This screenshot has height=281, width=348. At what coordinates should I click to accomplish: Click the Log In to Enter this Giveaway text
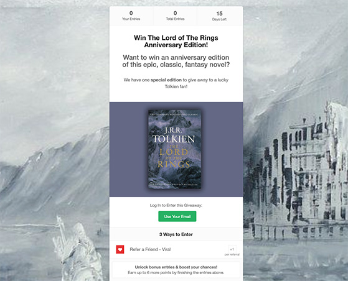coord(176,205)
